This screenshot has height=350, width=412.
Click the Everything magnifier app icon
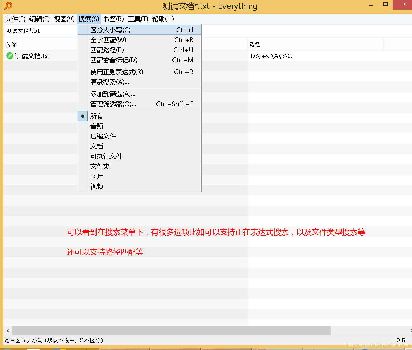click(x=9, y=6)
